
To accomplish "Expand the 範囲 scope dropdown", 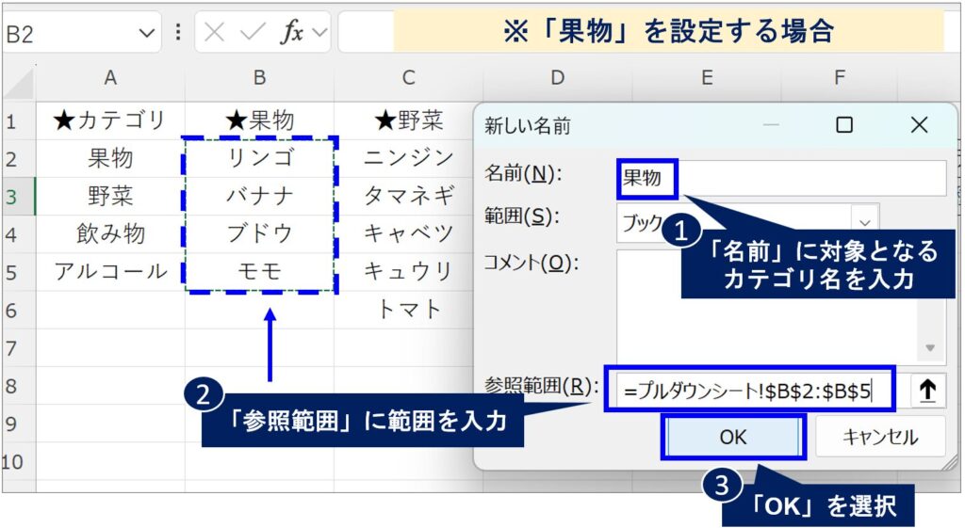I will 864,222.
